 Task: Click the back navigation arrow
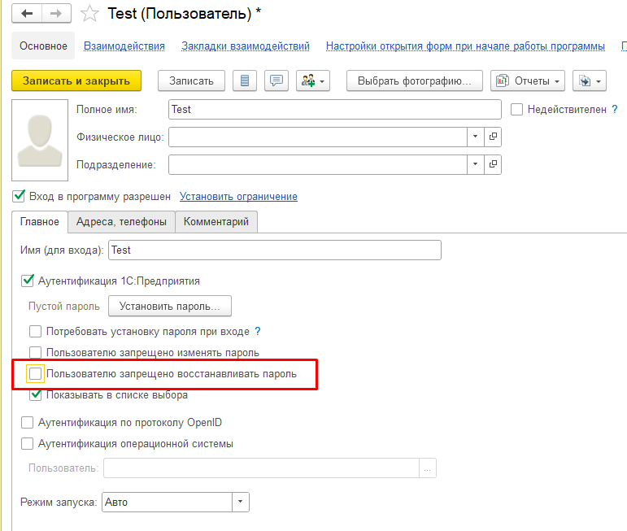[x=28, y=14]
